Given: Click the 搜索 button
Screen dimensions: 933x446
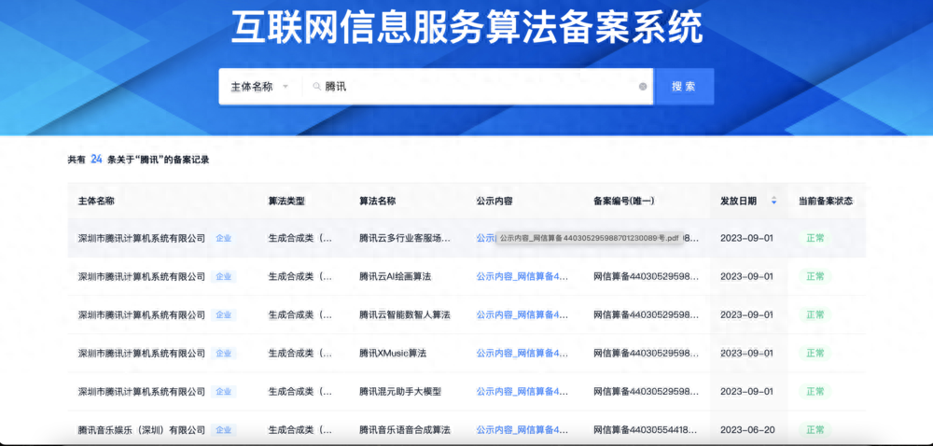Looking at the screenshot, I should pyautogui.click(x=684, y=86).
